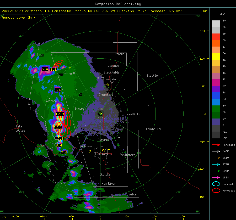Click the Sundre city label
The height and width of the screenshot is (220, 236).
pos(79,108)
